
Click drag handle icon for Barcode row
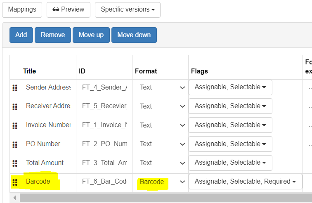[x=15, y=182]
